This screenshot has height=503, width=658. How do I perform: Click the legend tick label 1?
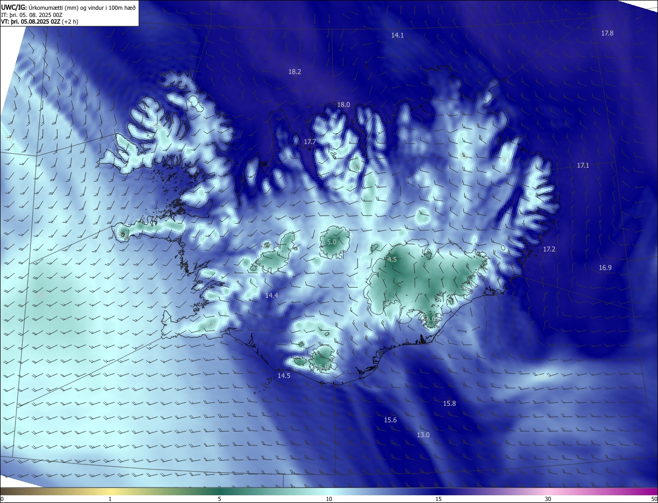110,499
